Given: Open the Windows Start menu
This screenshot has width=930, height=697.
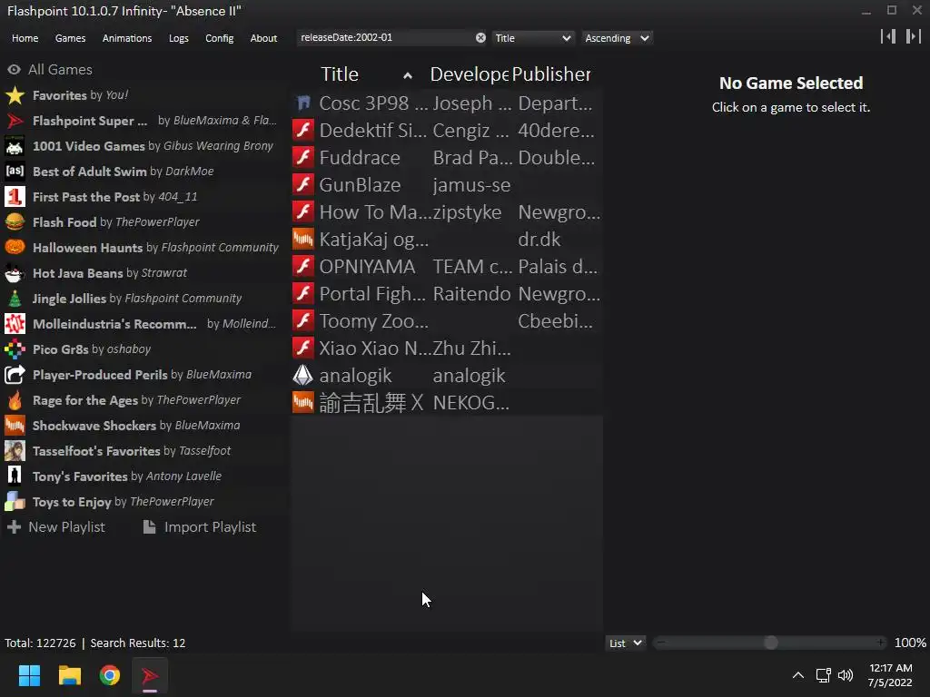Looking at the screenshot, I should pyautogui.click(x=29, y=675).
